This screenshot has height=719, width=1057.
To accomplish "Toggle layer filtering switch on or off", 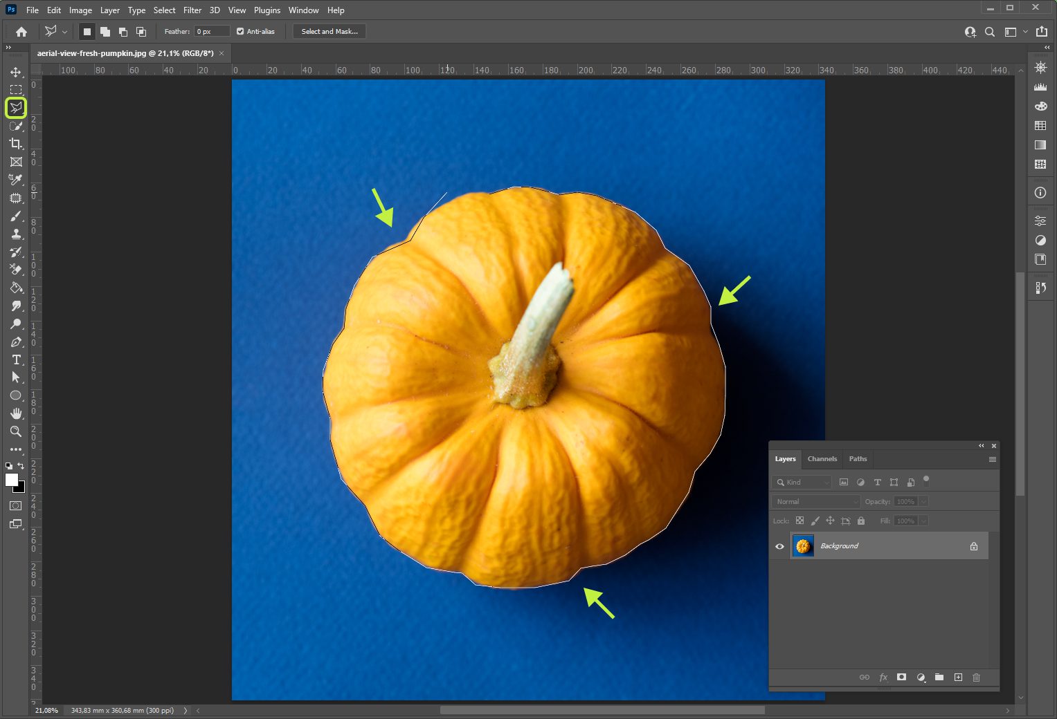I will (x=926, y=480).
